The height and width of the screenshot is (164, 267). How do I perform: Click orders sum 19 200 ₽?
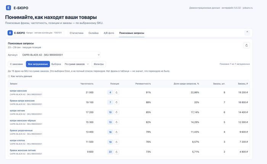[243, 92]
